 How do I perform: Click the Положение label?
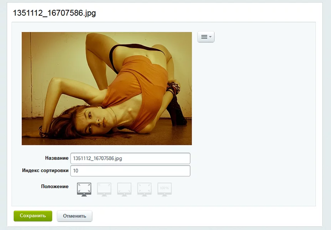coord(55,186)
